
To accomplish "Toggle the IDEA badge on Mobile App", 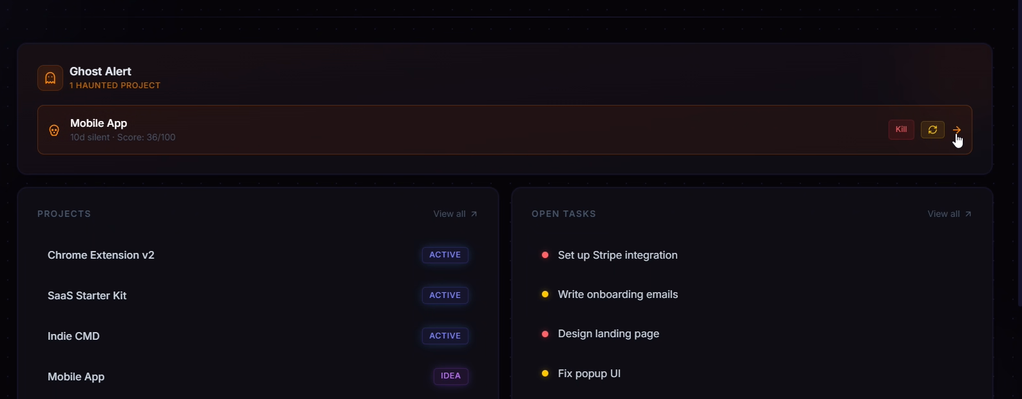I will 450,376.
